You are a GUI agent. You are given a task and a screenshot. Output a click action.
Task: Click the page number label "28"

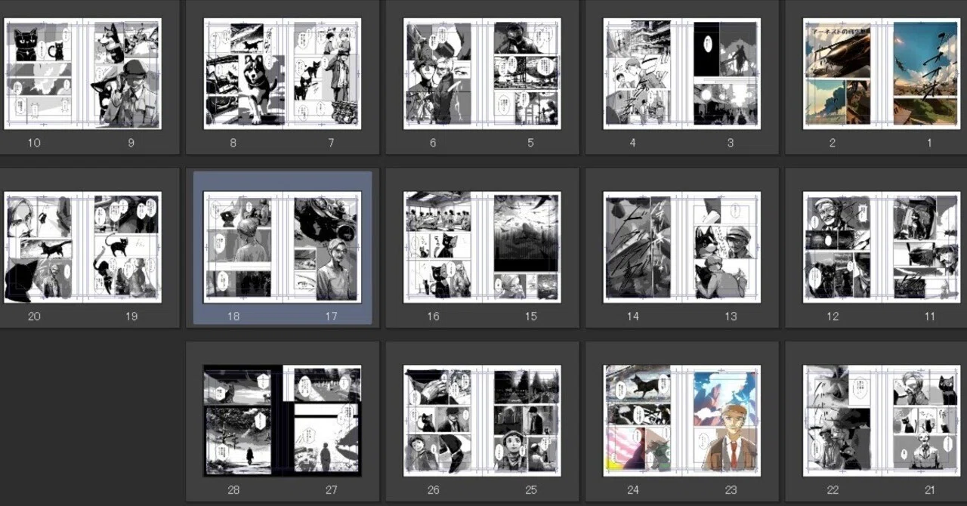coord(233,490)
